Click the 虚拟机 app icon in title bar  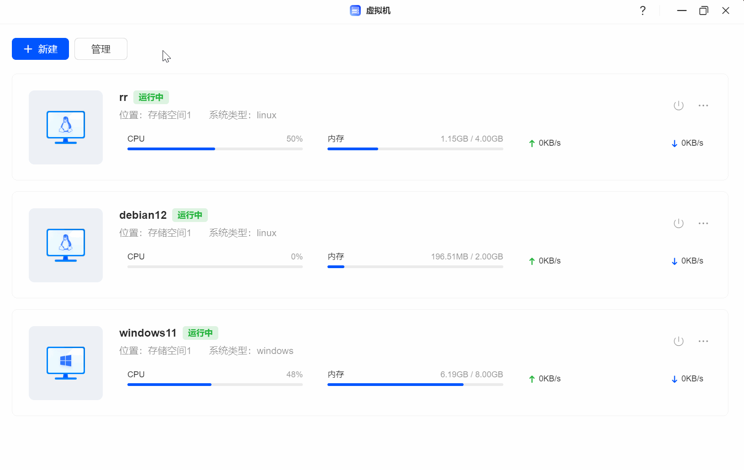[355, 11]
